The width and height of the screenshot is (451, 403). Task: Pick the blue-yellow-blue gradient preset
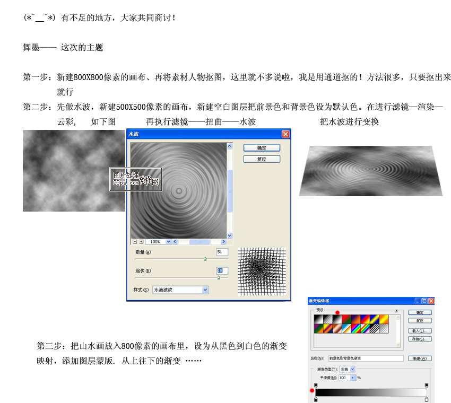click(x=375, y=319)
